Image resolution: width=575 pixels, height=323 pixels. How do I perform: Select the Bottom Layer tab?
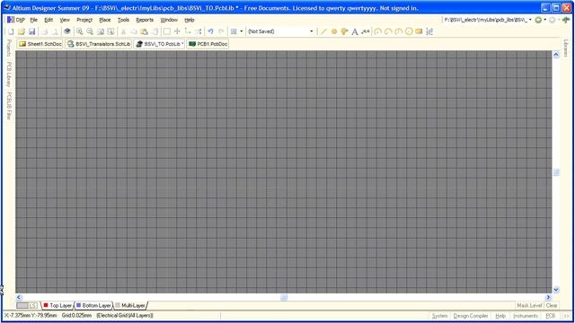(93, 305)
